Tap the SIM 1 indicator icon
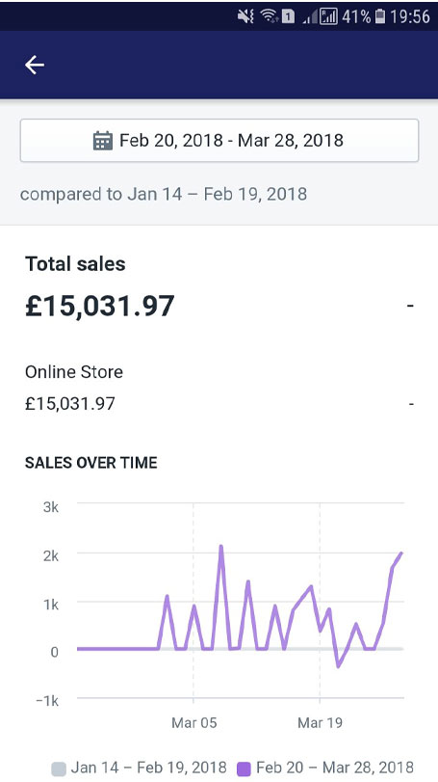Screen dimensions: 438x782 click(x=288, y=17)
